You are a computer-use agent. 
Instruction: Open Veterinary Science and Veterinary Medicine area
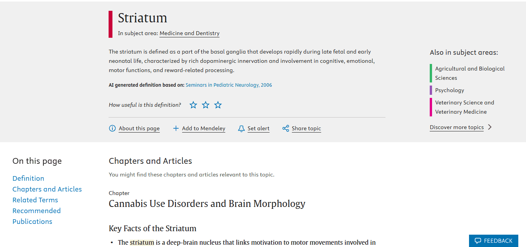464,107
